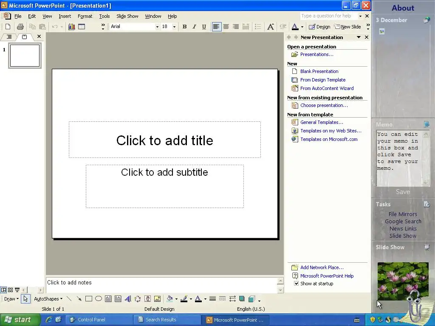Screen dimensions: 435x326
Task: Click the Copy icon in toolbar
Action: coord(32,27)
